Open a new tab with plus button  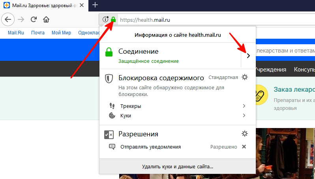(x=95, y=5)
